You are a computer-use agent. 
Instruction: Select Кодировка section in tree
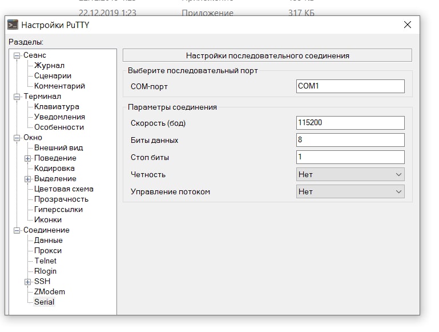coord(54,169)
